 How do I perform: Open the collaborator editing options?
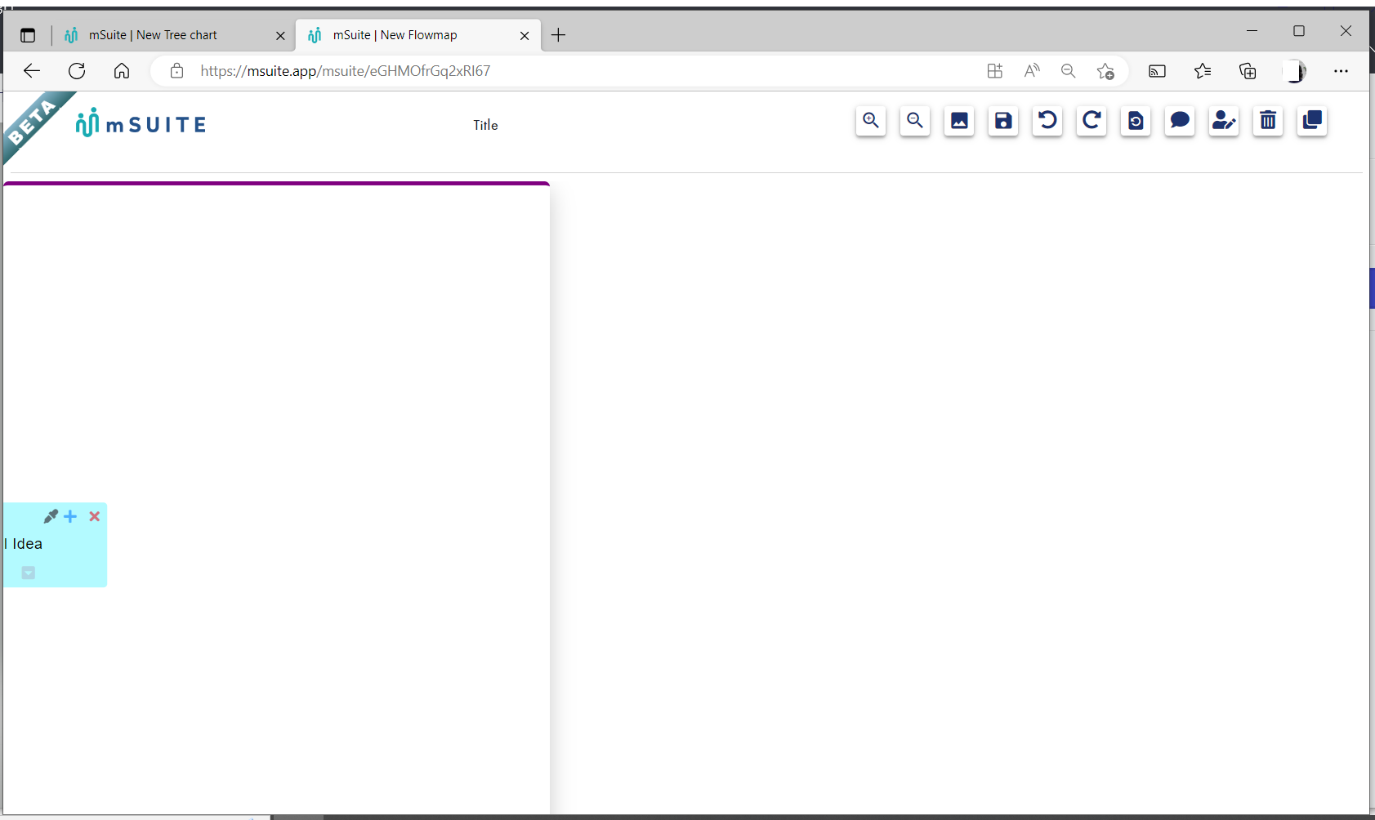point(1223,121)
